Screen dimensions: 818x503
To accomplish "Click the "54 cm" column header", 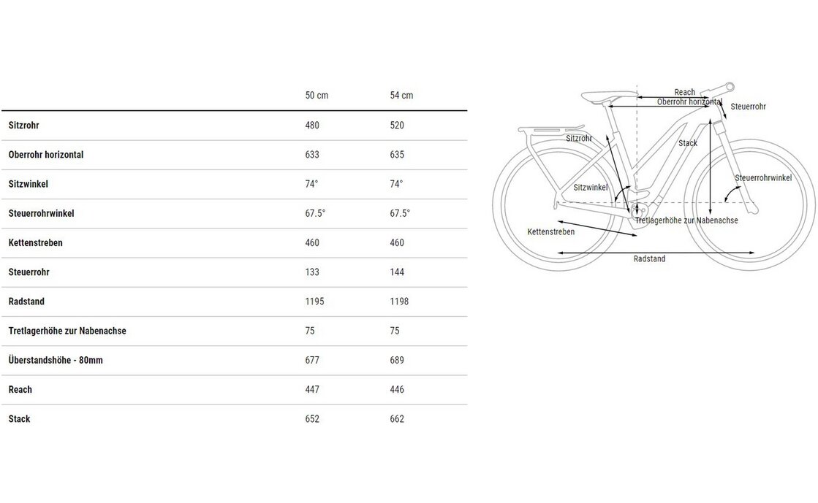I will [x=401, y=96].
